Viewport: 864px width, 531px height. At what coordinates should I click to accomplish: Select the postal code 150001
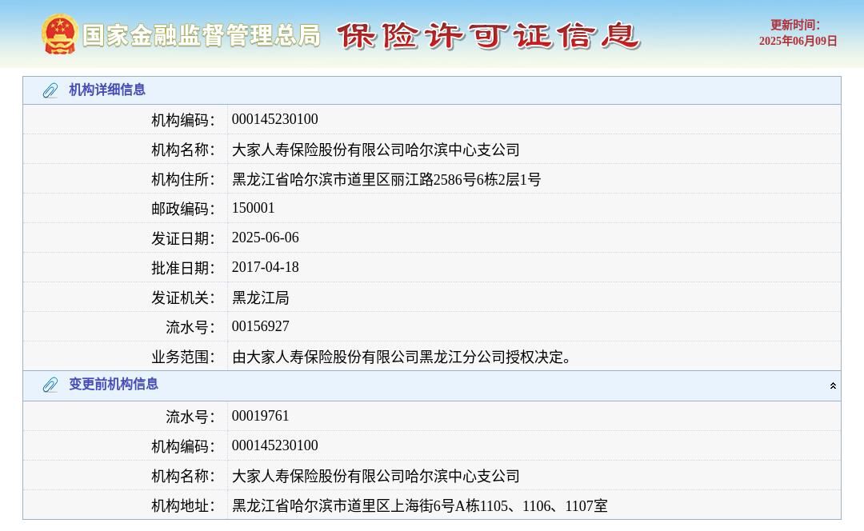253,208
